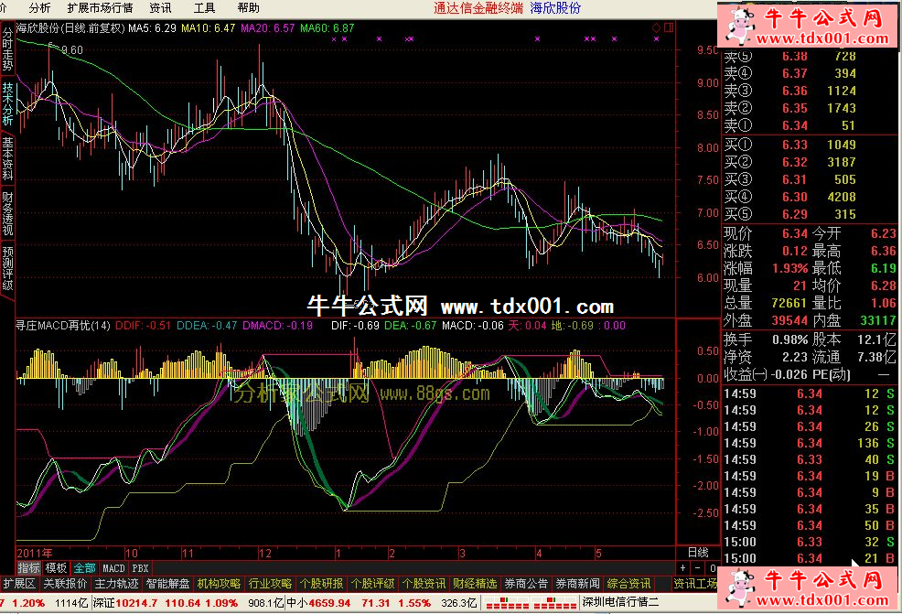The image size is (902, 614).
Task: Select the 指标 tab
Action: point(28,568)
